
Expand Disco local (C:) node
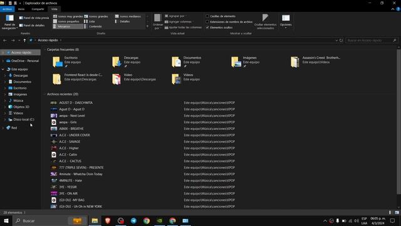(x=5, y=119)
